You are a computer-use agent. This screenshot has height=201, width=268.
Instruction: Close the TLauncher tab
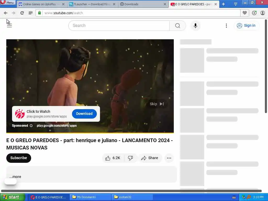click(114, 4)
